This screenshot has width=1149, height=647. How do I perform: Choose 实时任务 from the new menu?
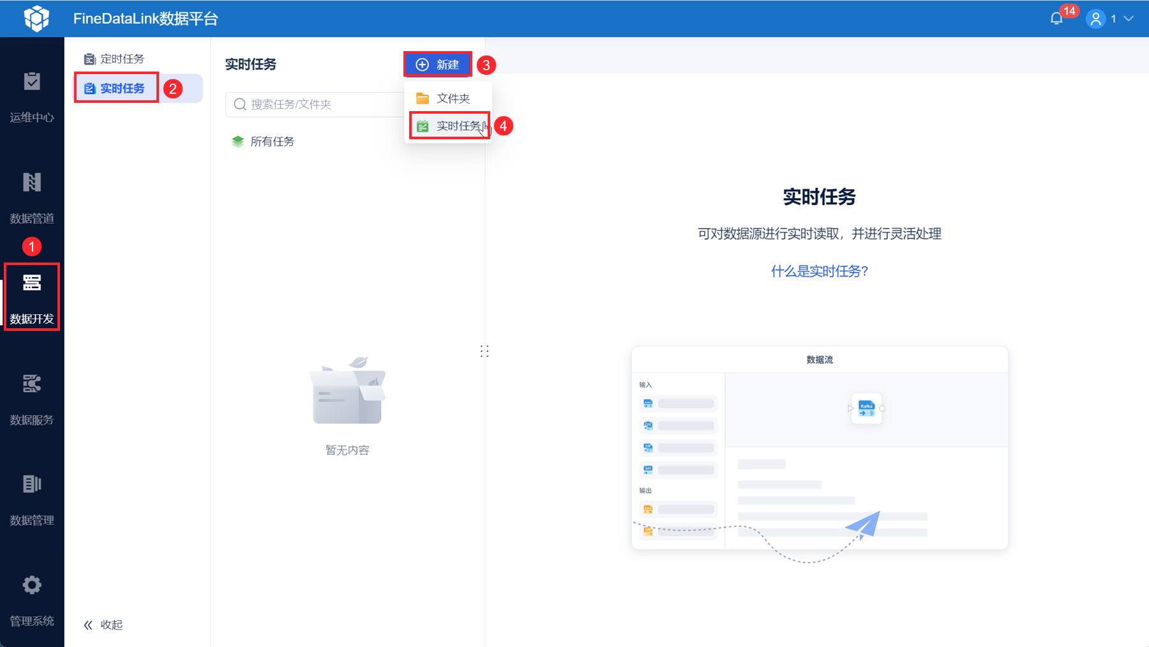point(449,126)
